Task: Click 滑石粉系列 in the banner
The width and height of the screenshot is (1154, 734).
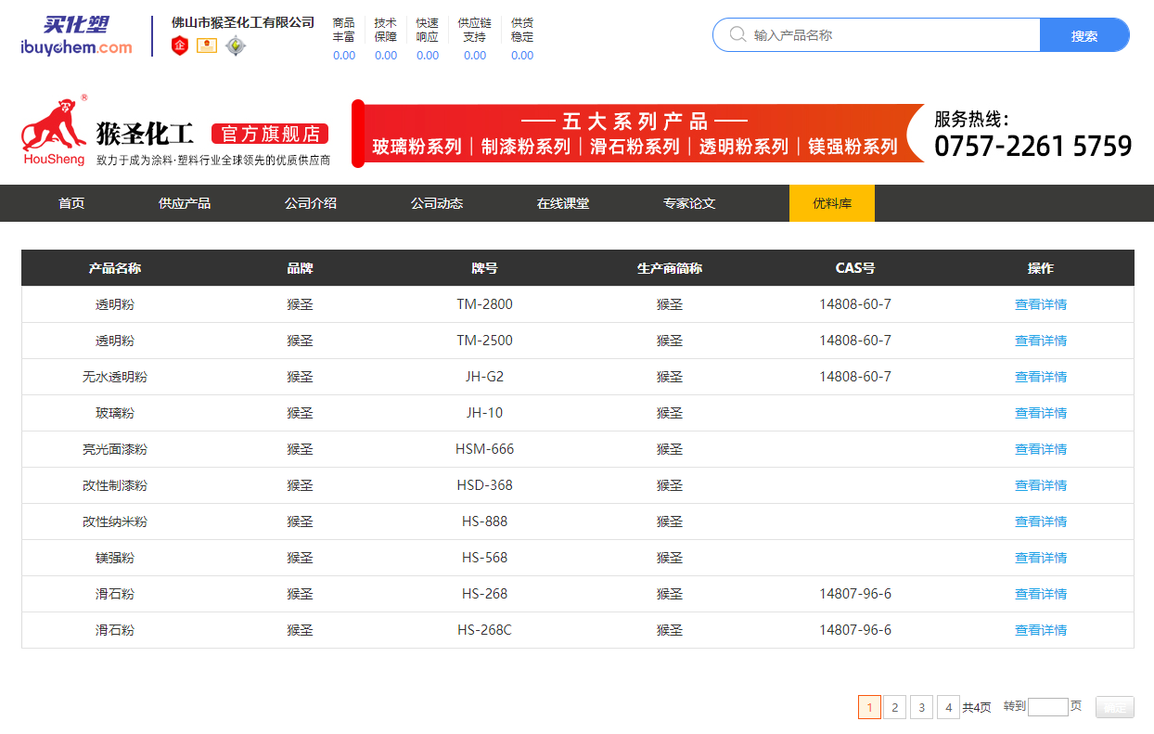Action: click(635, 147)
